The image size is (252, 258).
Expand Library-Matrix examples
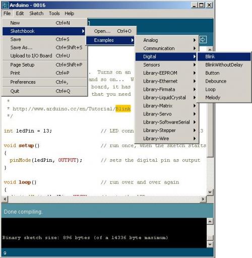(x=167, y=106)
